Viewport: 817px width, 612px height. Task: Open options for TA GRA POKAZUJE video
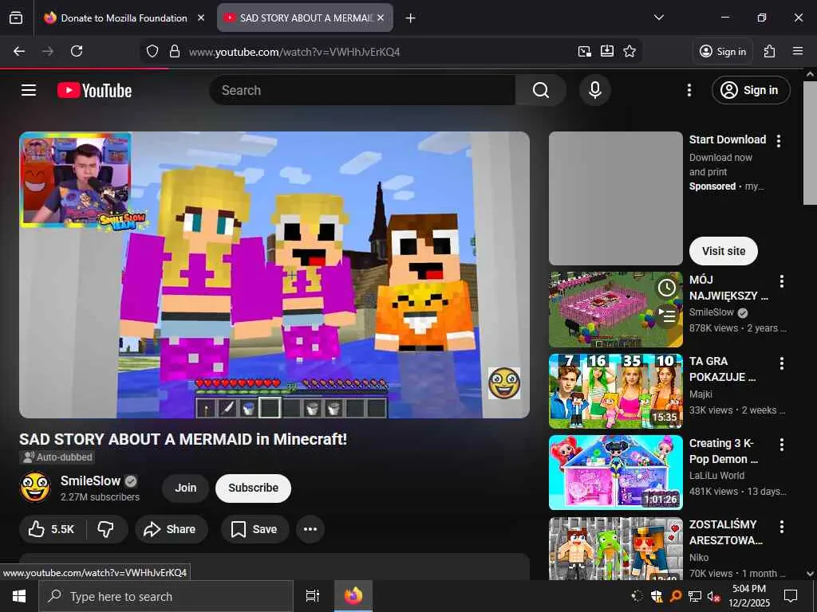(x=782, y=363)
